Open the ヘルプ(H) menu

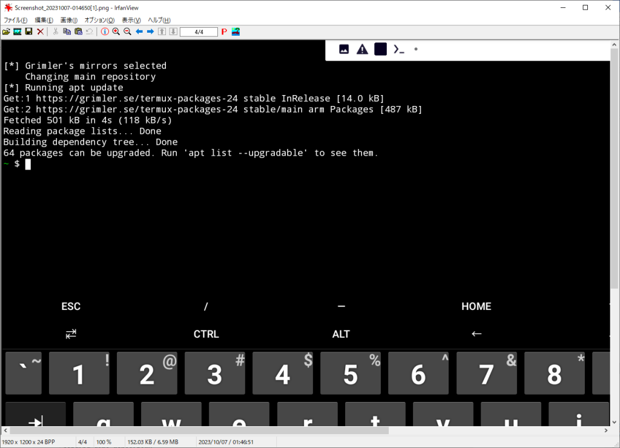pos(159,20)
